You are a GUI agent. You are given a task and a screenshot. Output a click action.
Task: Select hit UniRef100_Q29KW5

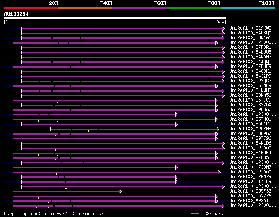250,28
